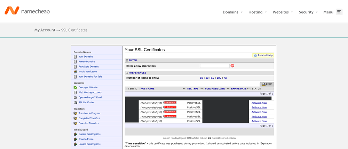Click the red GO filter button
The width and height of the screenshot is (348, 149).
point(232,65)
